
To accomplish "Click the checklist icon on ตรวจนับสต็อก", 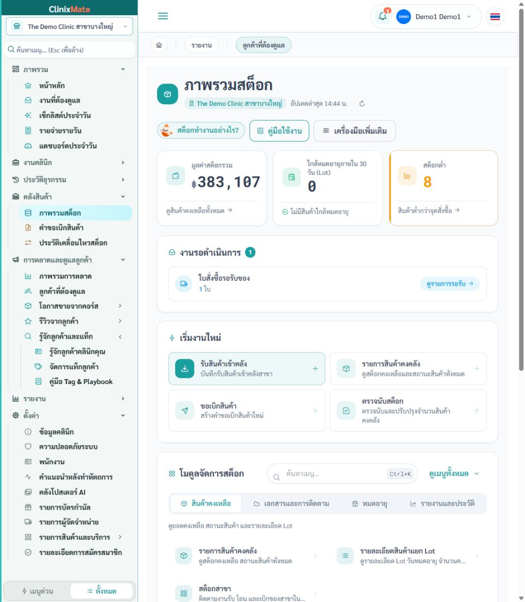I will [347, 411].
